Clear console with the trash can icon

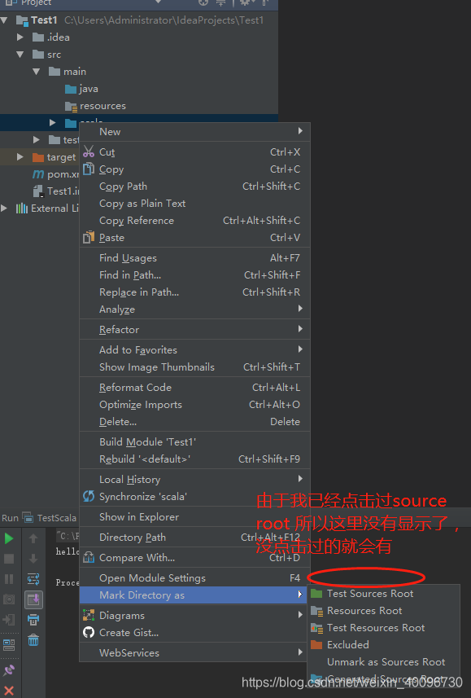click(33, 640)
